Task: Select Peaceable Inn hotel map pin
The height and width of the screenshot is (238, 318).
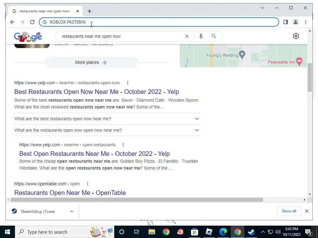Action: [299, 61]
